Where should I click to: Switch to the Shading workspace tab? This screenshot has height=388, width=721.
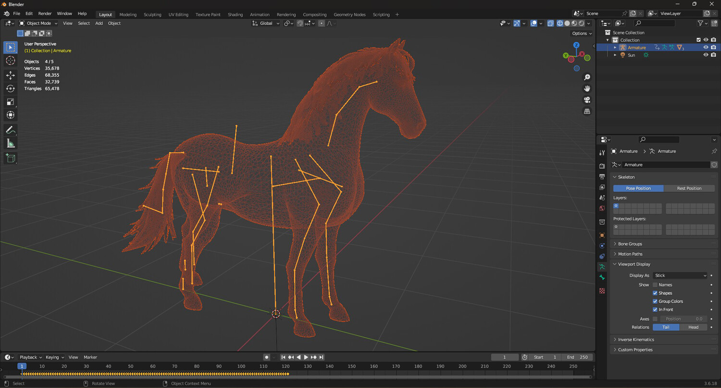pyautogui.click(x=235, y=14)
